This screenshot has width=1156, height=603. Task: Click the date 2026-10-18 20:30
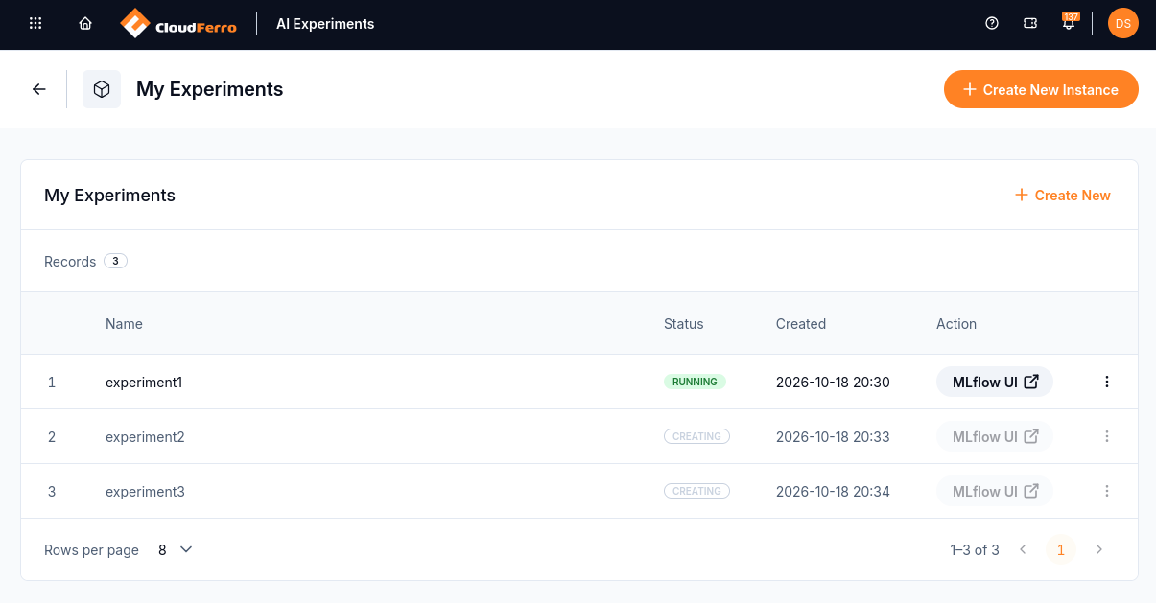tap(833, 382)
